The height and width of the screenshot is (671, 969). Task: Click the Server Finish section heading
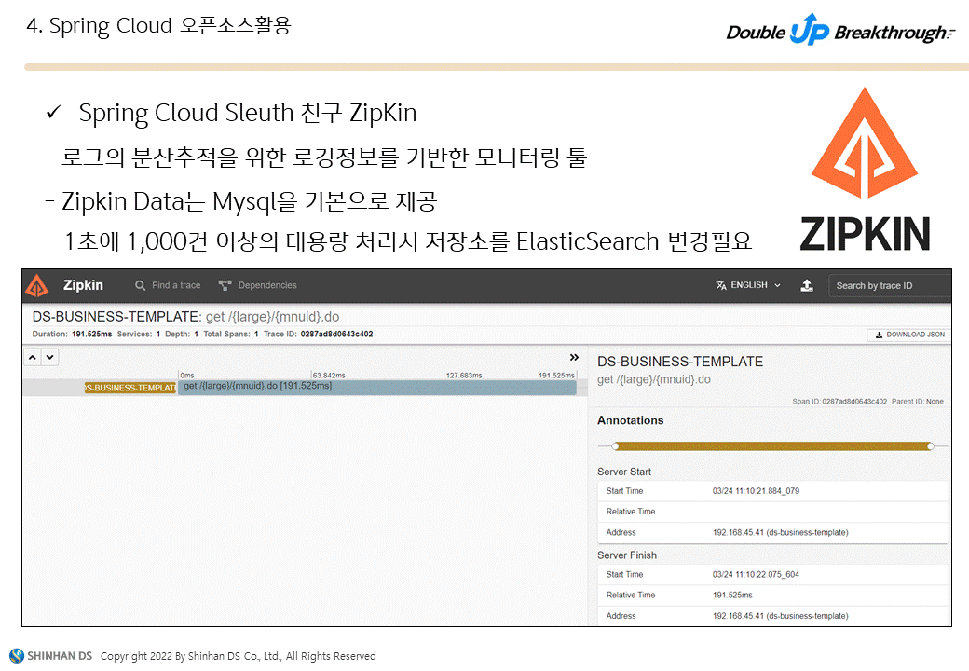pos(627,555)
